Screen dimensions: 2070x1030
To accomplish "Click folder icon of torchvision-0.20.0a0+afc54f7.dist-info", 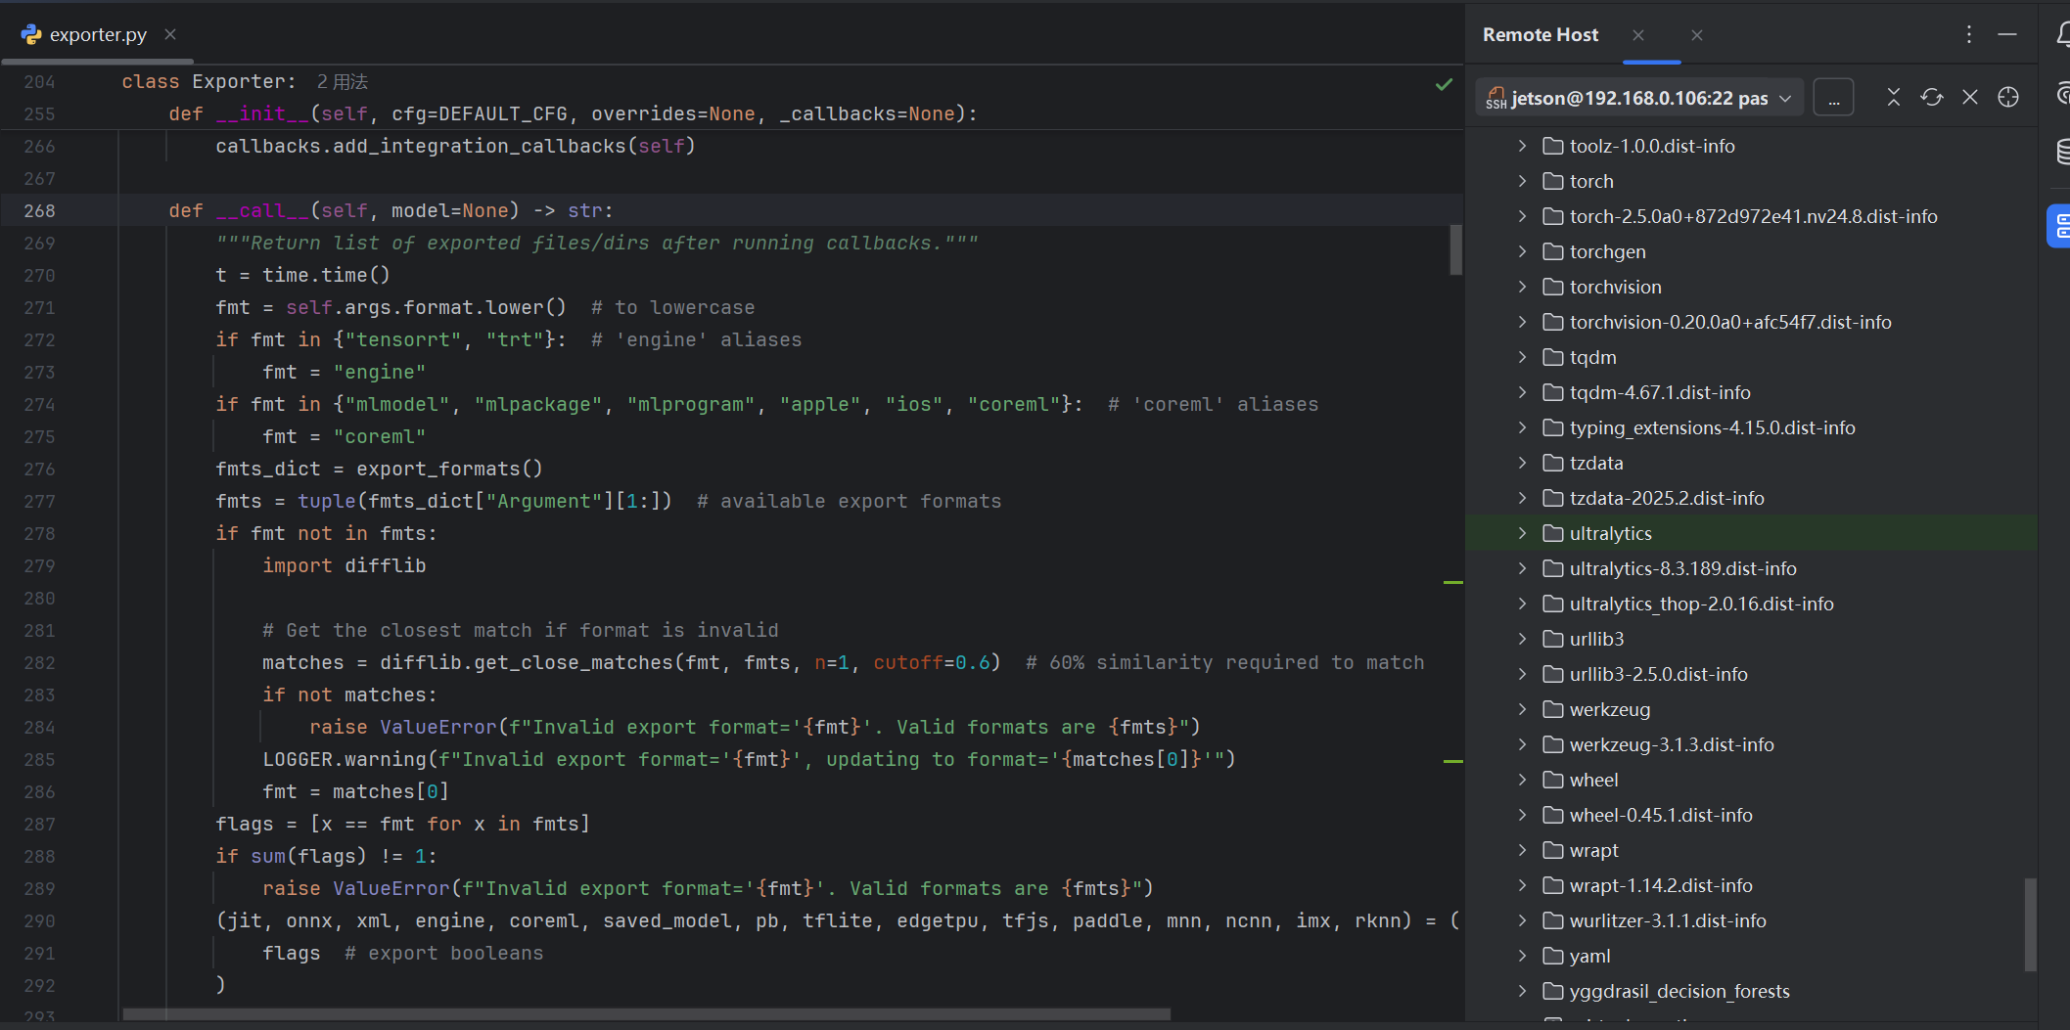I will (x=1552, y=322).
